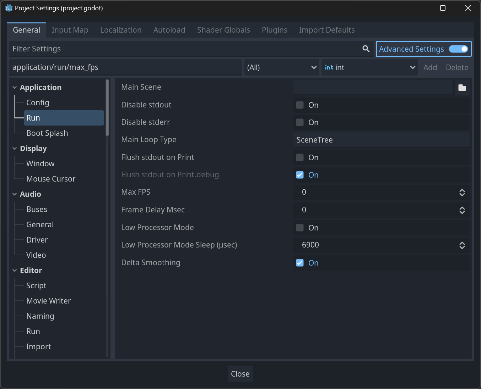Click the settings tree vertical scrollbar
Image resolution: width=481 pixels, height=389 pixels.
(107, 108)
